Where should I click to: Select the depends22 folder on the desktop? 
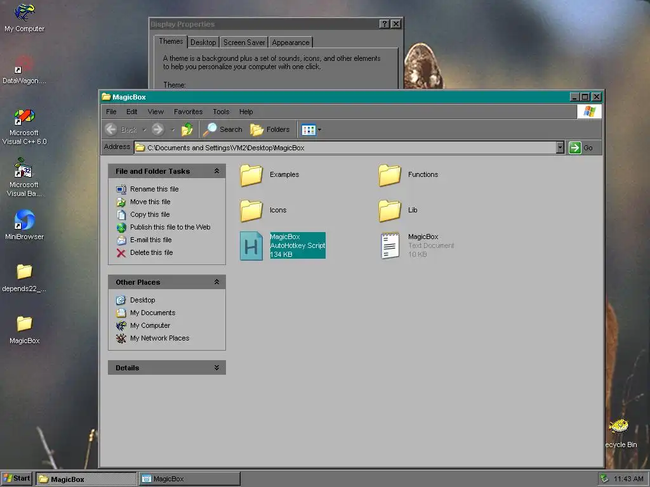(24, 278)
